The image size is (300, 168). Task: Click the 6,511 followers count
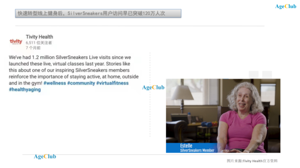pyautogui.click(x=39, y=43)
